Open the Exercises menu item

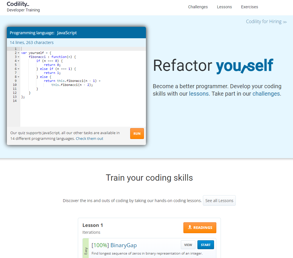[x=250, y=7]
